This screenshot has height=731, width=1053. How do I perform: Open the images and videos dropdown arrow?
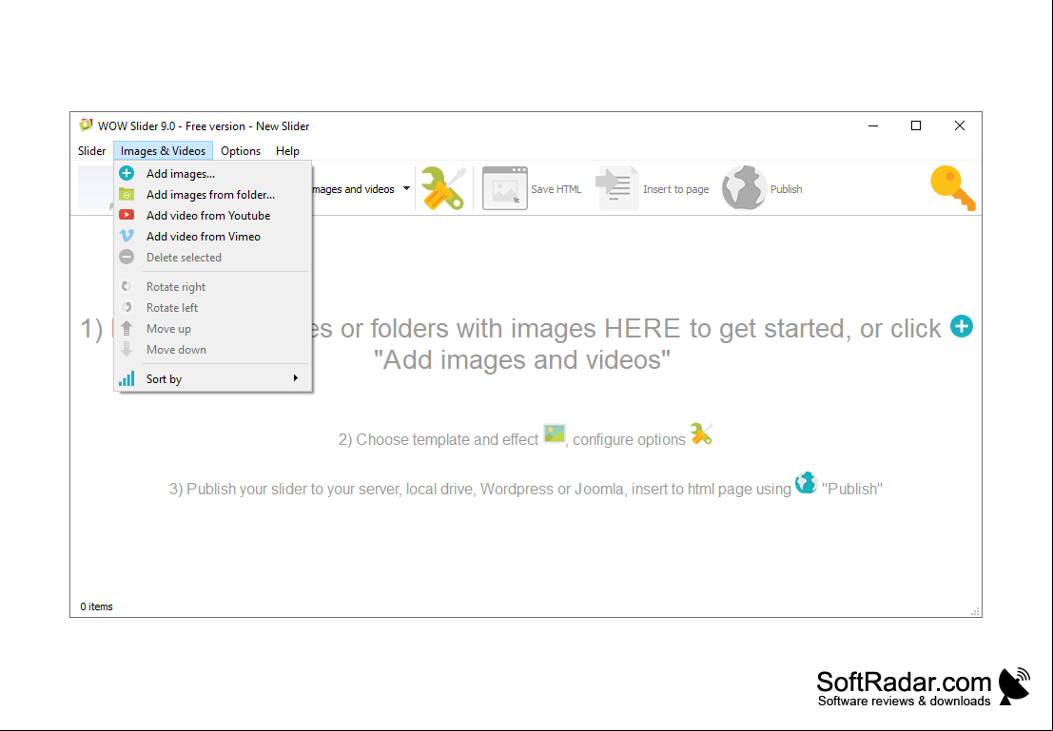[406, 188]
